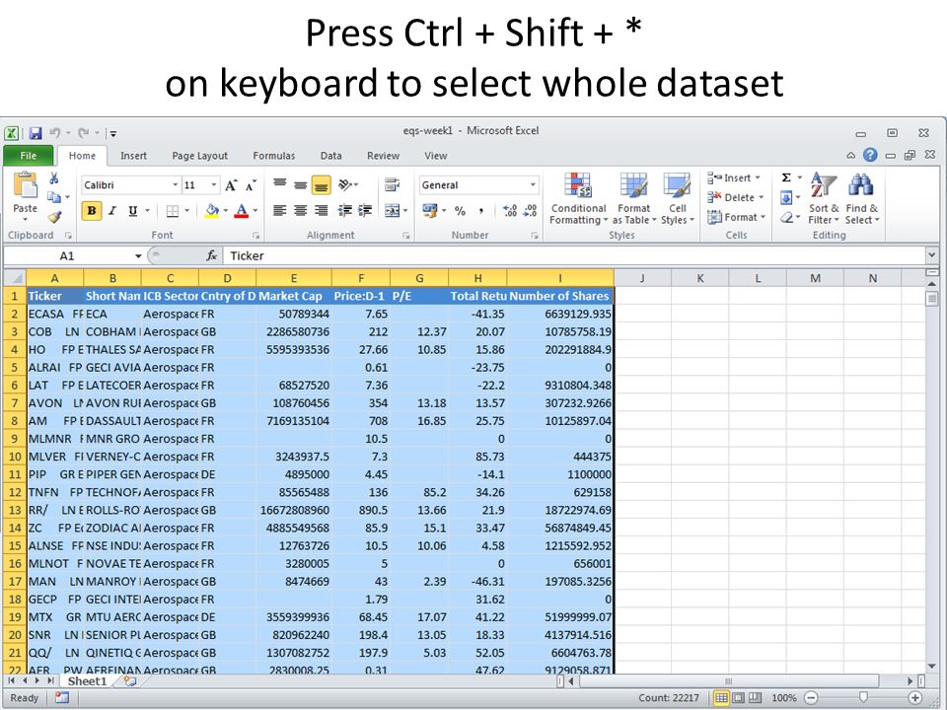Viewport: 947px width, 710px height.
Task: Switch to the Insert tab
Action: click(133, 156)
